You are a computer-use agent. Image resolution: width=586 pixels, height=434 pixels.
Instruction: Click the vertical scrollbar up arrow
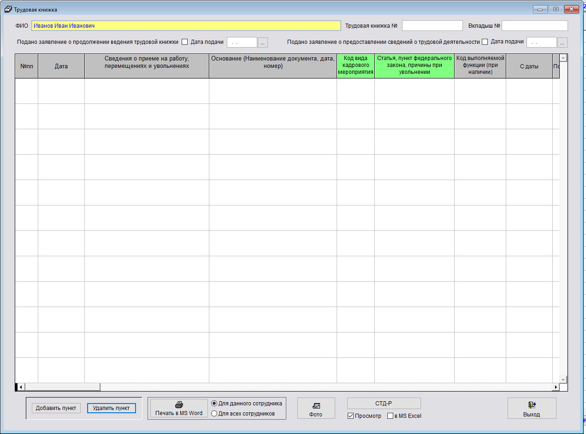(563, 58)
